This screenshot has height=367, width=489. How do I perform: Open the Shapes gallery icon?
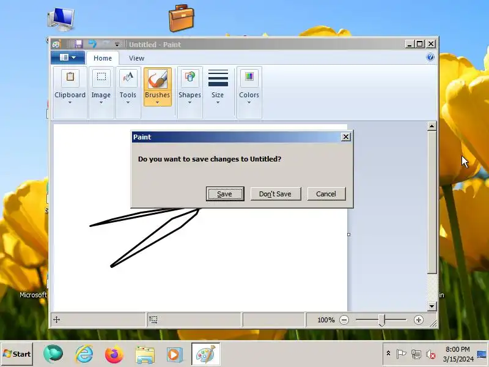pyautogui.click(x=189, y=77)
